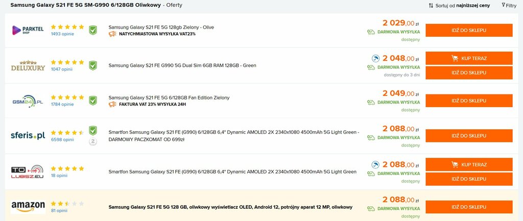Click the delivery truck icon in sferis.pl row

tap(371, 138)
